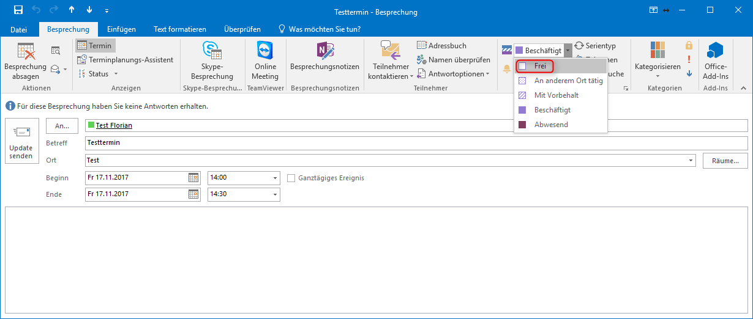
Task: Choose Beschäftigt in the dropdown list
Action: pos(561,110)
